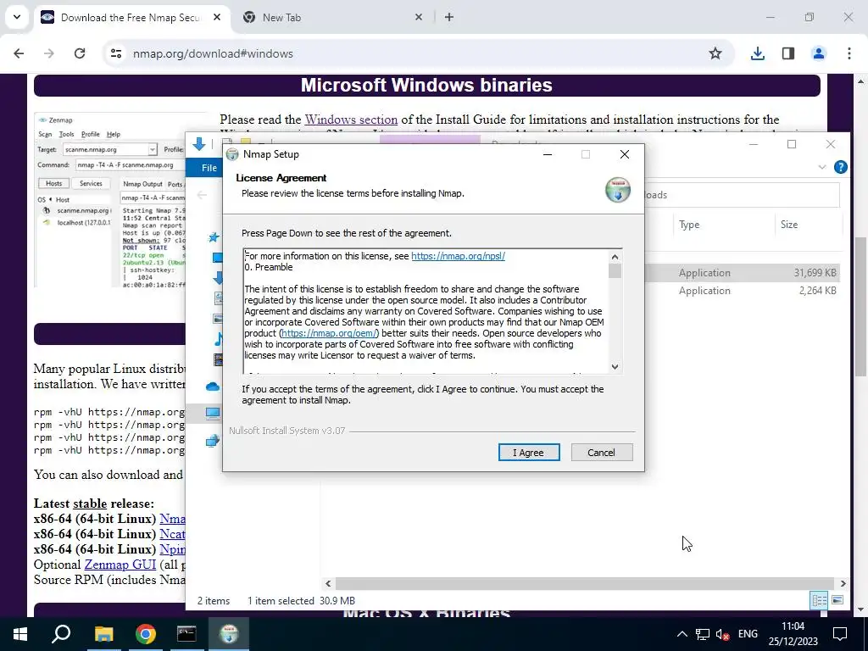The height and width of the screenshot is (651, 868).
Task: Click the Explorer search Downloads field
Action: 742,195
